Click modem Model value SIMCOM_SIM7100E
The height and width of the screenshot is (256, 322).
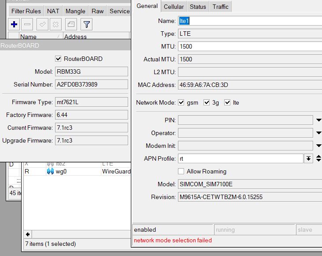tap(250, 184)
